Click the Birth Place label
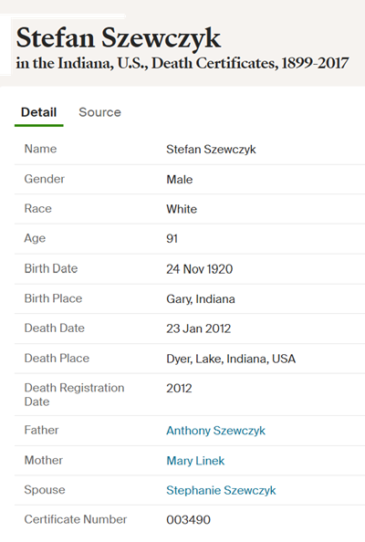365x542 pixels. pyautogui.click(x=53, y=298)
